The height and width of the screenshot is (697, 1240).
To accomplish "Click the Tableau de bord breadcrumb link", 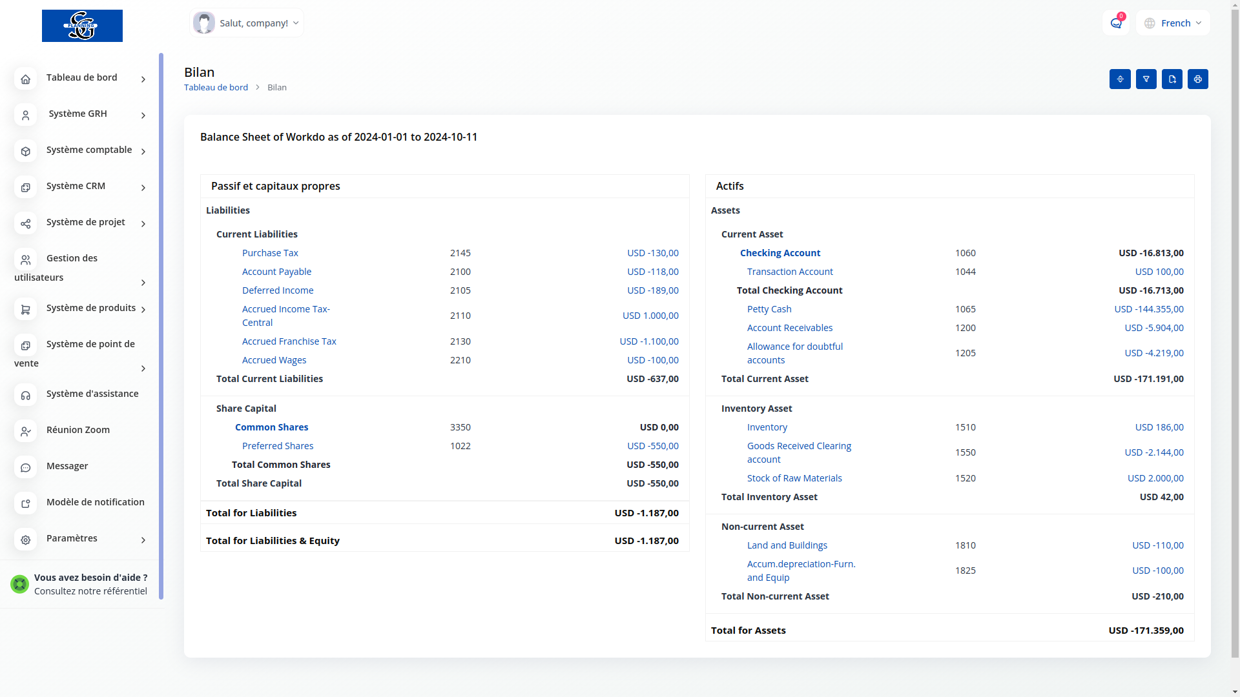I will pyautogui.click(x=216, y=87).
